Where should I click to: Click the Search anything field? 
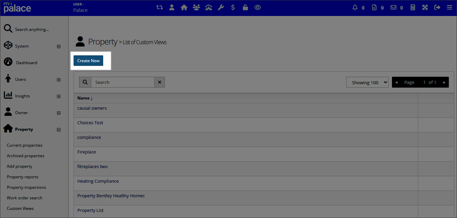[32, 30]
